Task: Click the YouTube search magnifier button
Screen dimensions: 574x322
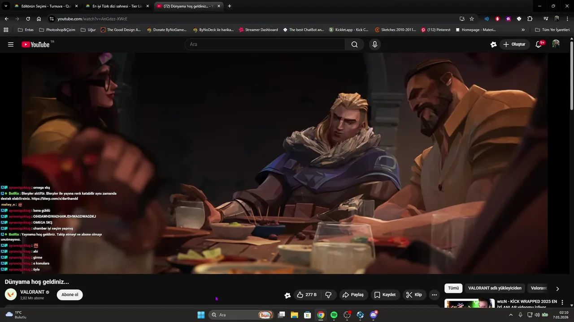Action: pyautogui.click(x=355, y=44)
